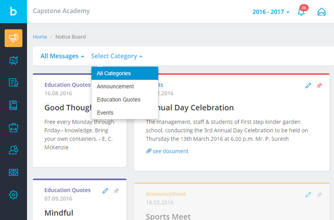Image resolution: width=334 pixels, height=220 pixels.
Task: Toggle the pin on Mindful quote card
Action: (116, 191)
